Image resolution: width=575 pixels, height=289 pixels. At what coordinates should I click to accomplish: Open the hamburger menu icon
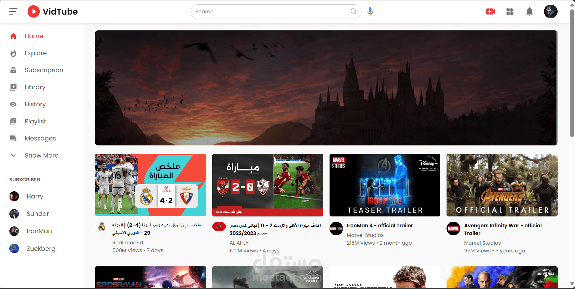pyautogui.click(x=13, y=11)
